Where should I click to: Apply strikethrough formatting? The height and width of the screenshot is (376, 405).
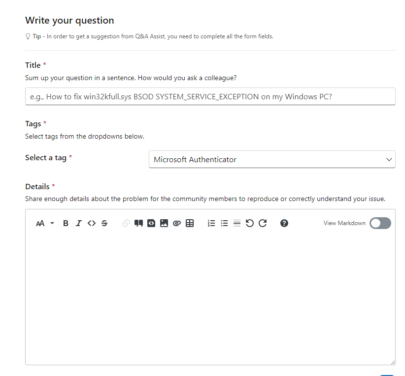pos(104,223)
